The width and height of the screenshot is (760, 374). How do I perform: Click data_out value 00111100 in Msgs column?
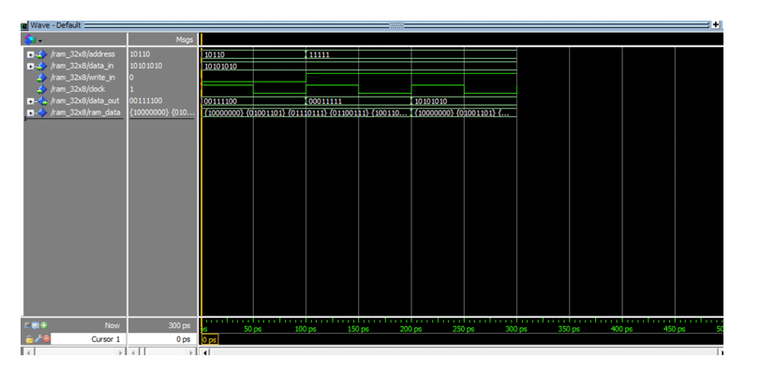tap(146, 101)
